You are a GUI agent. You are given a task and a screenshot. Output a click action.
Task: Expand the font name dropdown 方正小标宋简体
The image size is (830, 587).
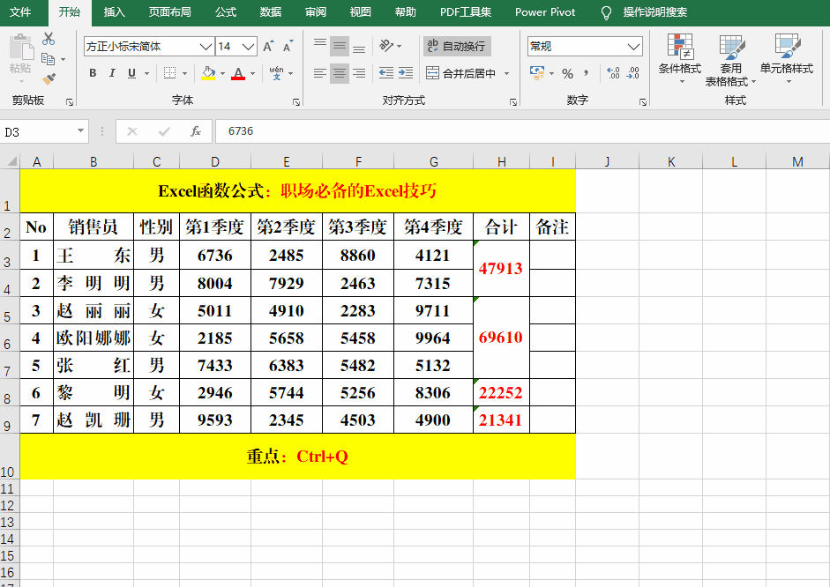[x=206, y=46]
